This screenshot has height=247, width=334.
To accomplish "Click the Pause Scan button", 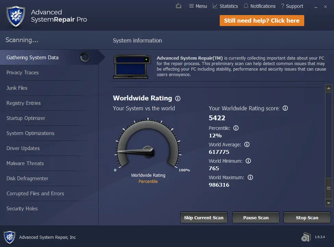I will tap(256, 218).
